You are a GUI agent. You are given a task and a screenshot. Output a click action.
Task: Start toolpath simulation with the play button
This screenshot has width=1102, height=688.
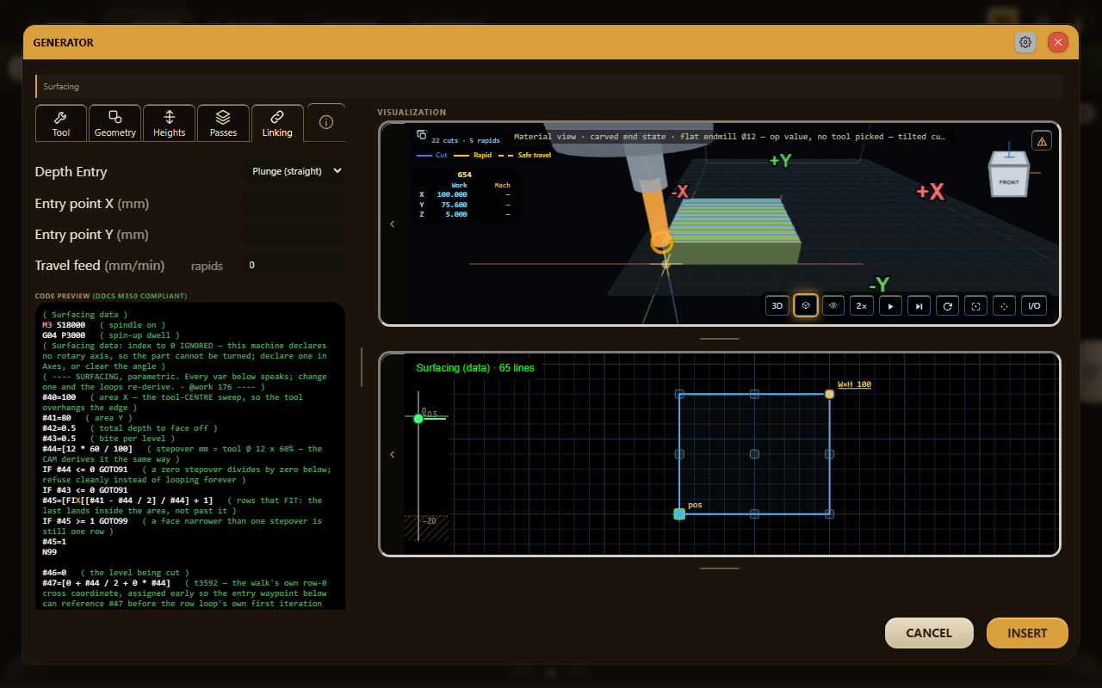click(890, 305)
